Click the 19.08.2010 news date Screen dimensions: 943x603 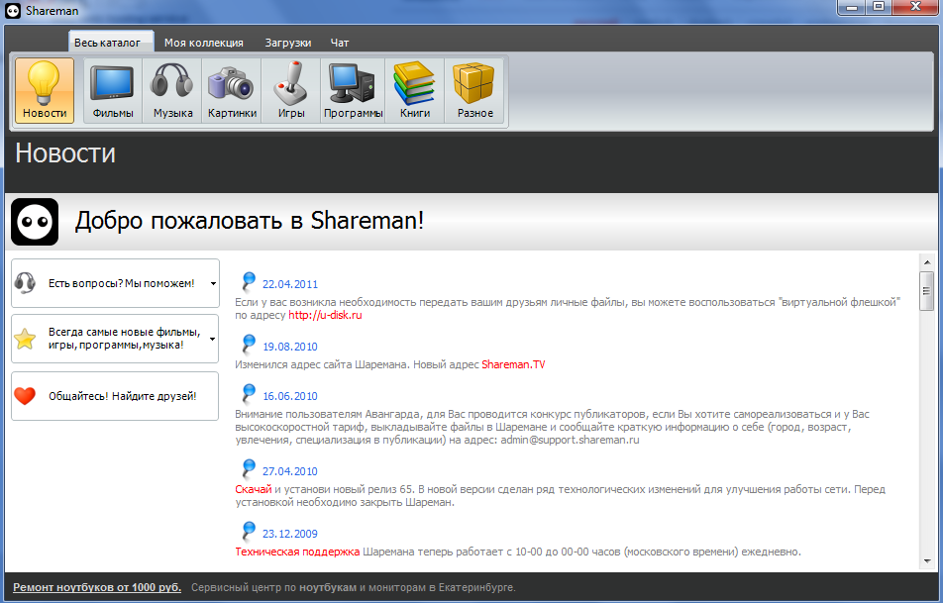[290, 347]
